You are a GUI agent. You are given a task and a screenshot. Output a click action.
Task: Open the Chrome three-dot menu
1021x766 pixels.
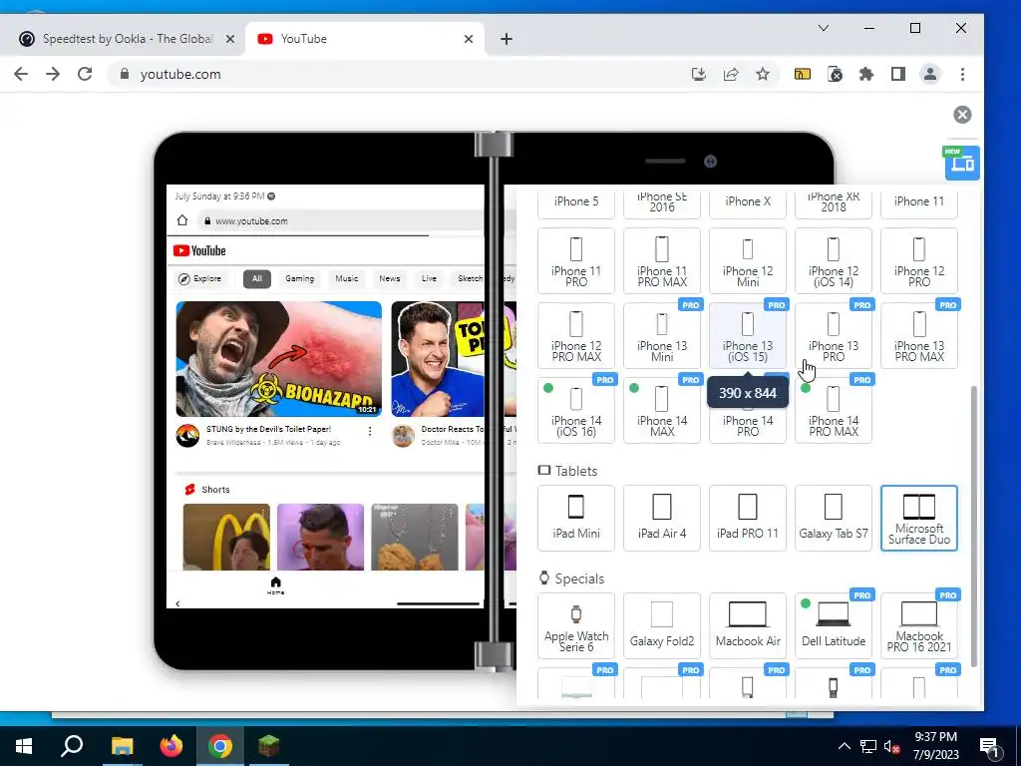(962, 74)
